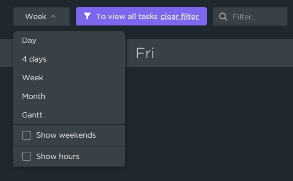Switch to Gantt view

click(x=32, y=115)
